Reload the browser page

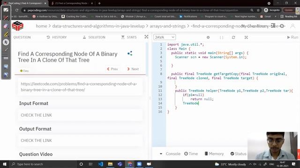(17, 10)
